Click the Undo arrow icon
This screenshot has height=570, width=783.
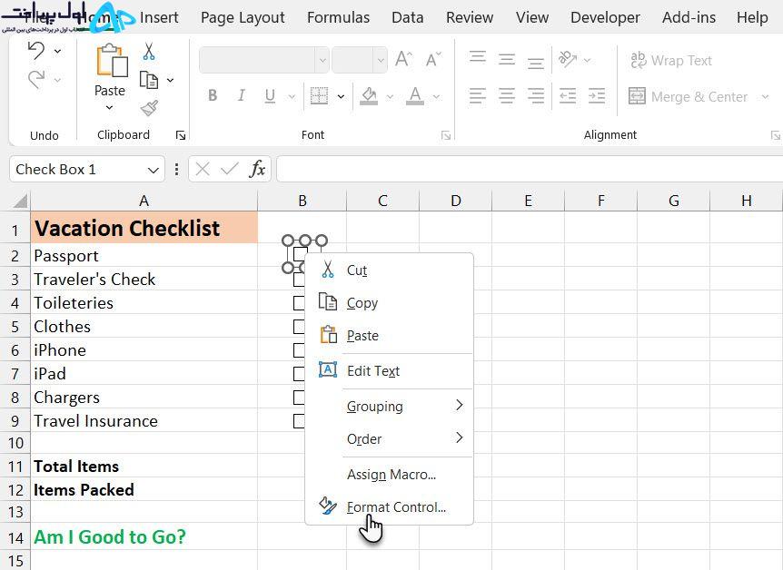pyautogui.click(x=36, y=51)
